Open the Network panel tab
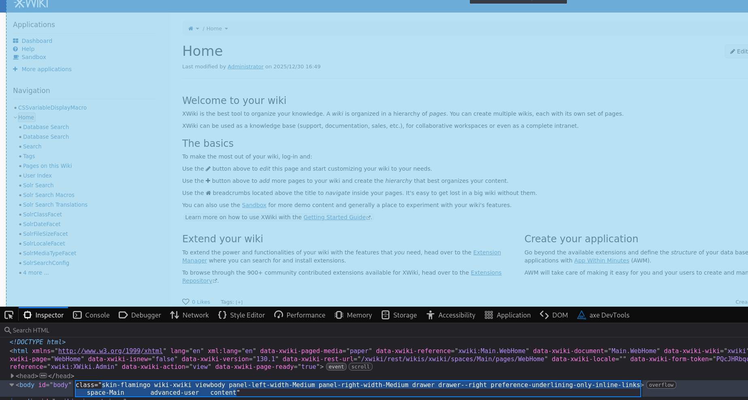This screenshot has height=400, width=748. click(x=190, y=315)
